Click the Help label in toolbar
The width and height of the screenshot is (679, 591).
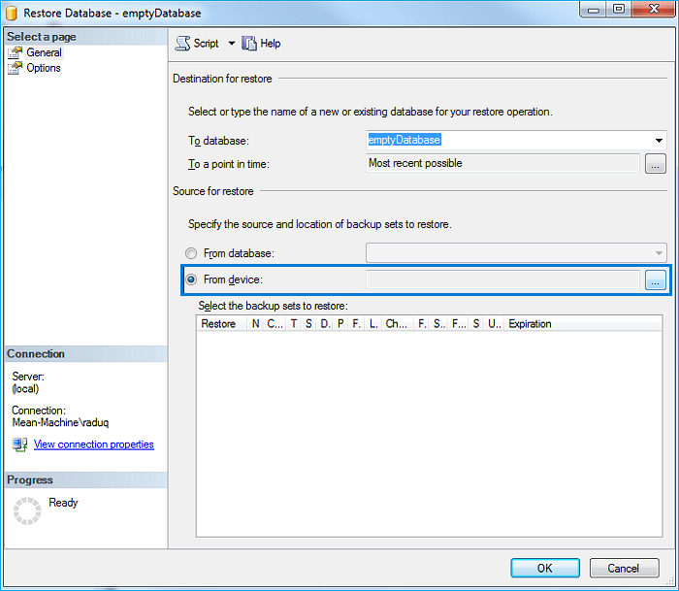271,44
